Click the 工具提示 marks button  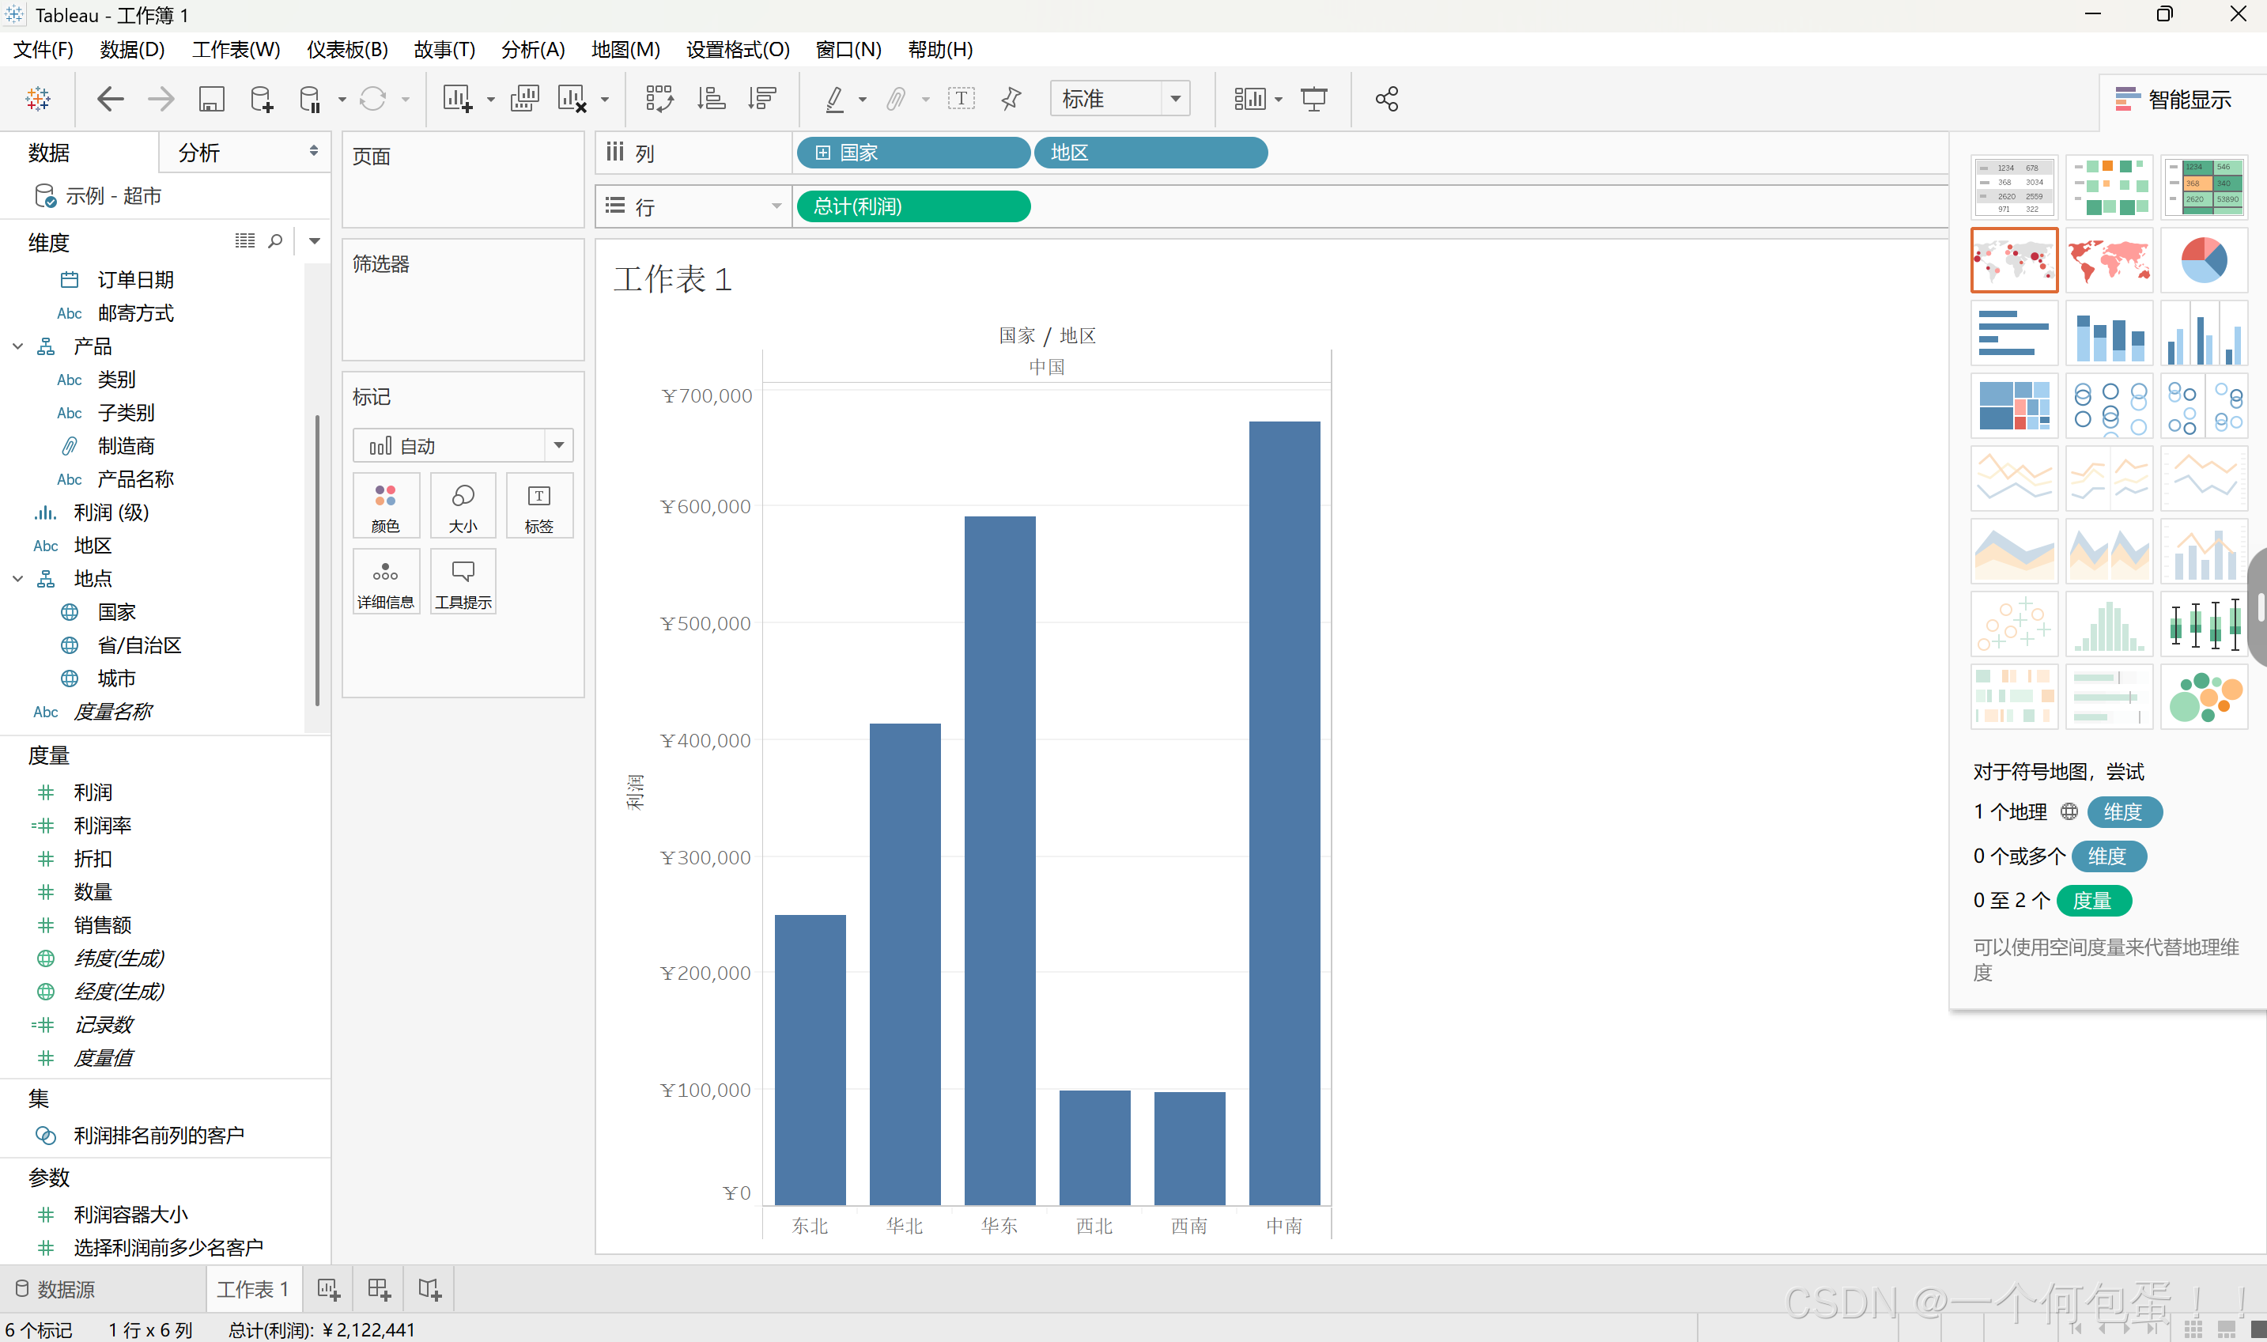click(x=463, y=582)
